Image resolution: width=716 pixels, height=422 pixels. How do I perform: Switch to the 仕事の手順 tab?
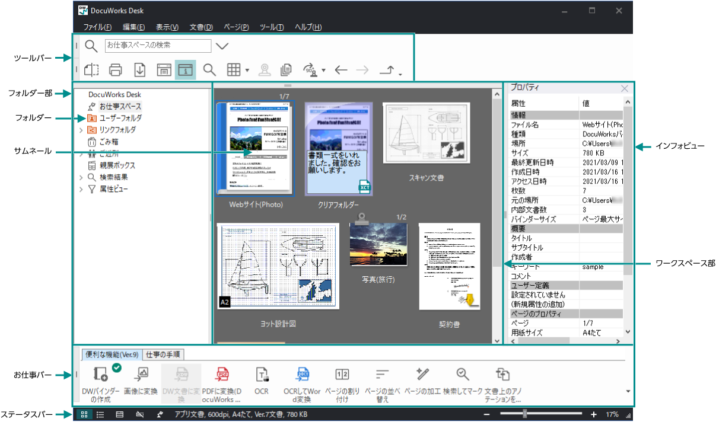(164, 354)
